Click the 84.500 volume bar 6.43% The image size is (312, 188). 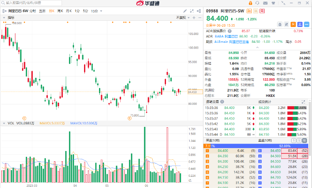point(297,113)
